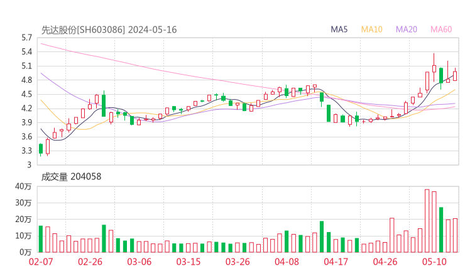Select the first green volume bar at 02-07
The image size is (465, 276).
click(x=41, y=239)
